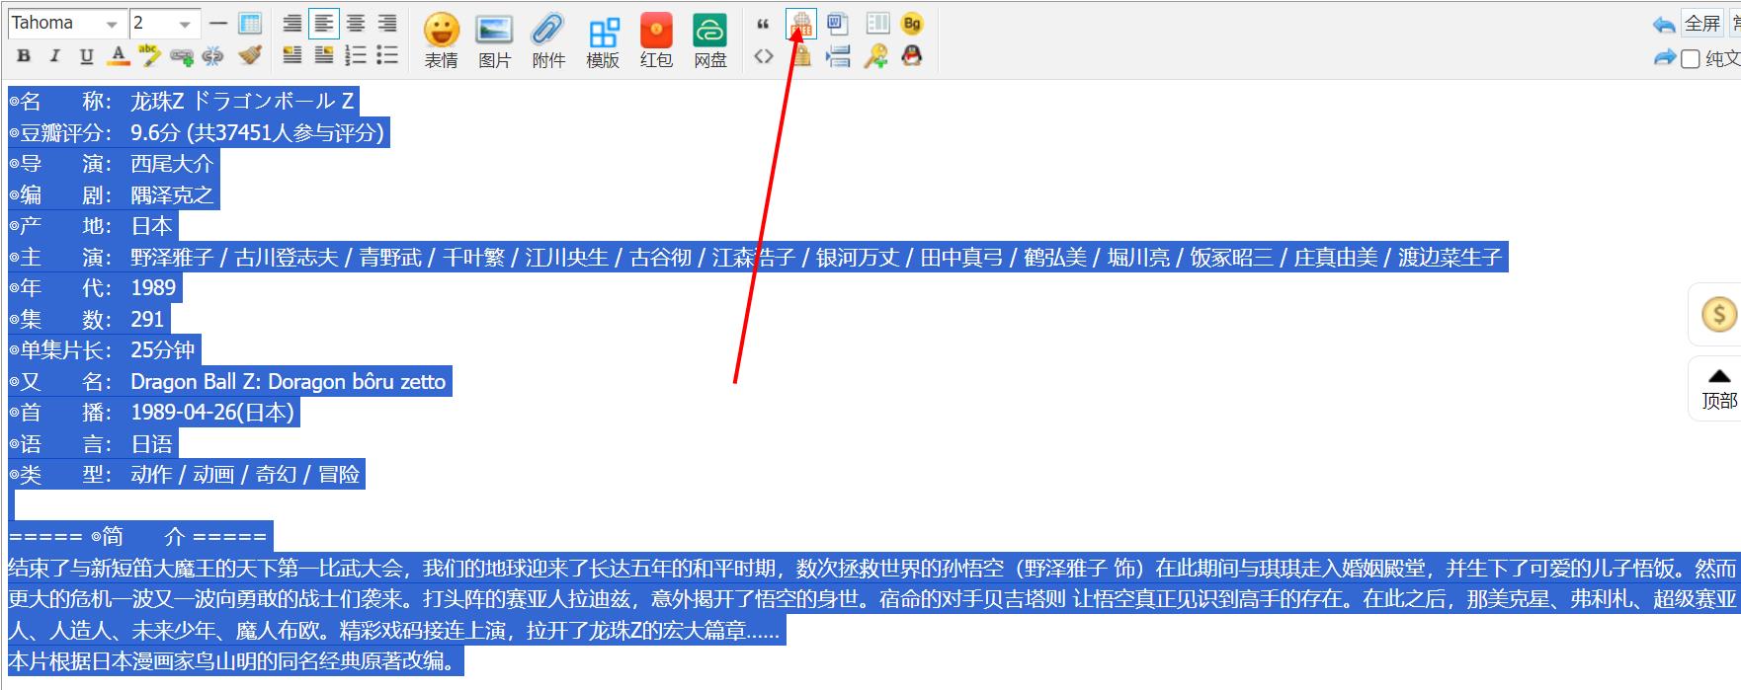This screenshot has height=690, width=1741.
Task: Insert a bulleted unordered list
Action: (x=387, y=55)
